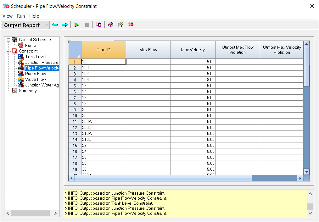Click Utmost Max Velocity Violation header
This screenshot has height=222, width=319.
(x=282, y=50)
